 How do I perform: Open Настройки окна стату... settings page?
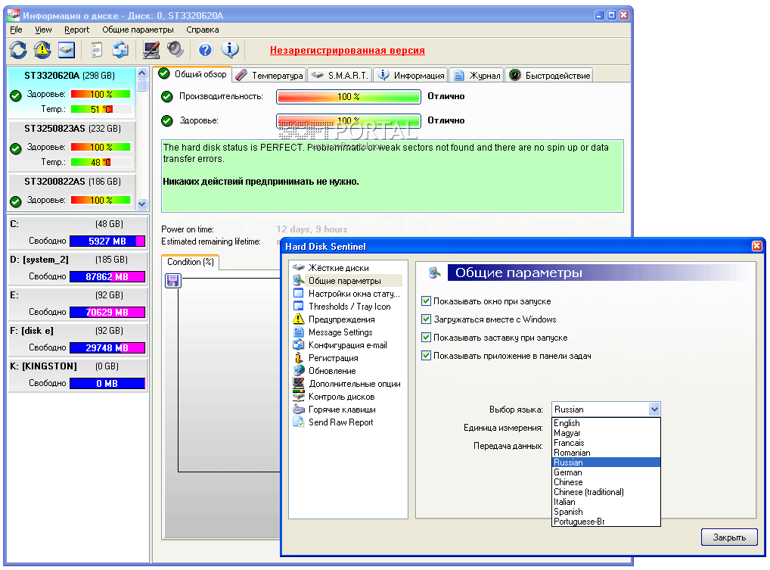pos(353,294)
